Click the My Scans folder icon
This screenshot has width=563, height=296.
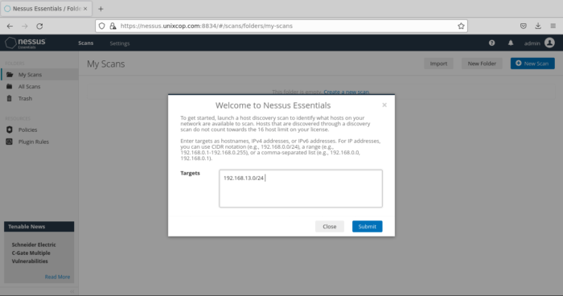(10, 74)
